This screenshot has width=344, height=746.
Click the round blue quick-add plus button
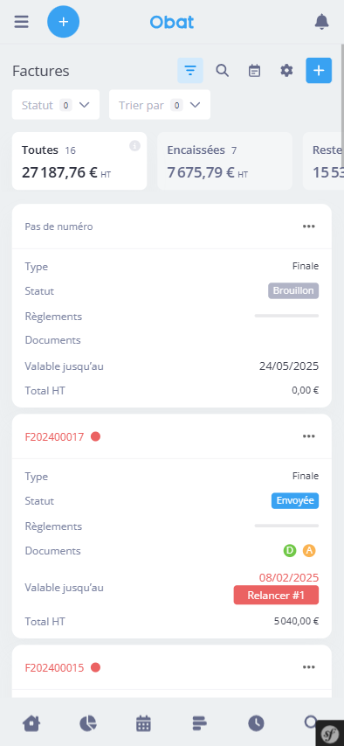point(63,22)
